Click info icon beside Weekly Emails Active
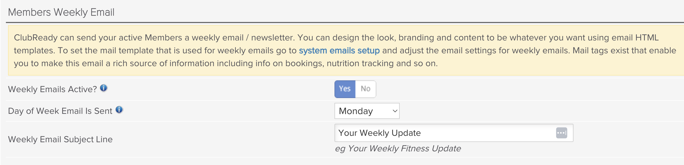Viewport: 684px width, 165px height. (x=104, y=88)
